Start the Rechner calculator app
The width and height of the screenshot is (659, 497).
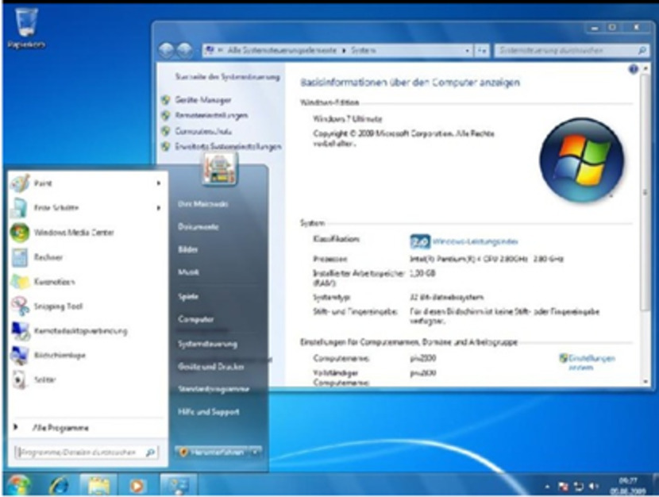[48, 257]
